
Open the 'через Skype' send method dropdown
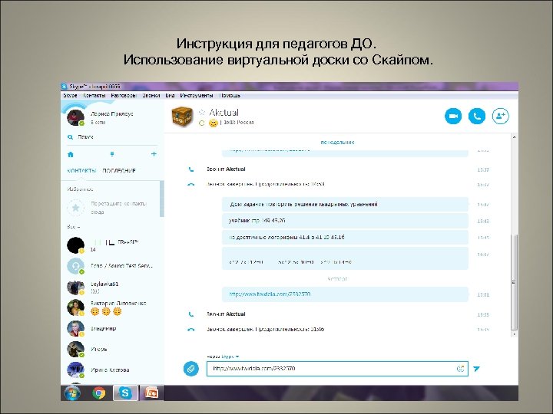tap(223, 356)
